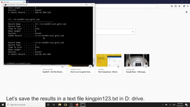Open Task View on taskbar
Image resolution: width=190 pixels, height=107 pixels.
[x=54, y=105]
